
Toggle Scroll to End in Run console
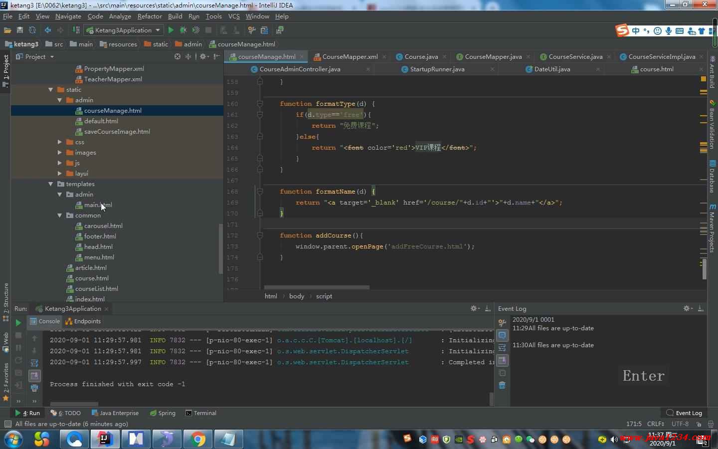(x=34, y=376)
